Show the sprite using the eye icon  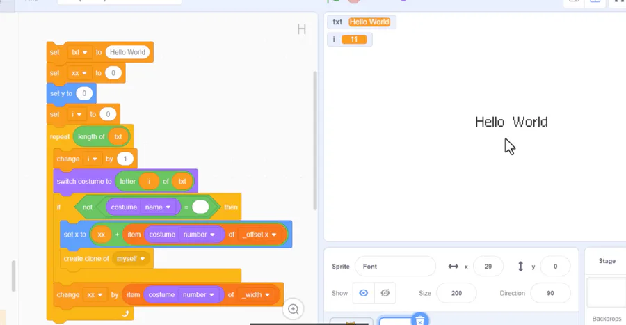pos(363,293)
